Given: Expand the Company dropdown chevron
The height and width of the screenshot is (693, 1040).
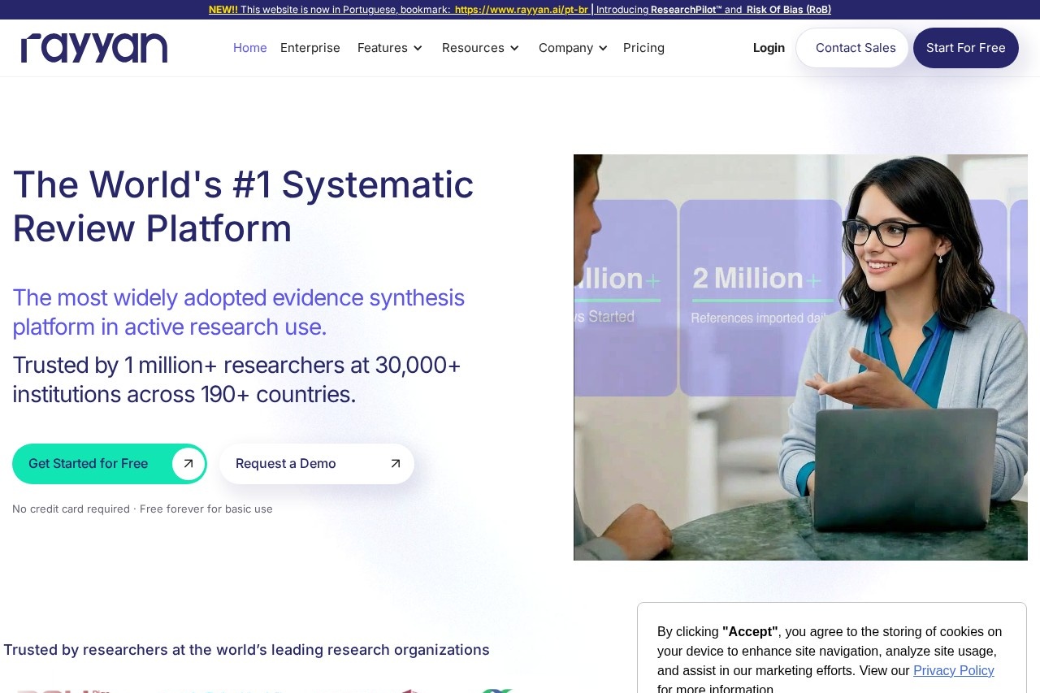Looking at the screenshot, I should pyautogui.click(x=603, y=49).
